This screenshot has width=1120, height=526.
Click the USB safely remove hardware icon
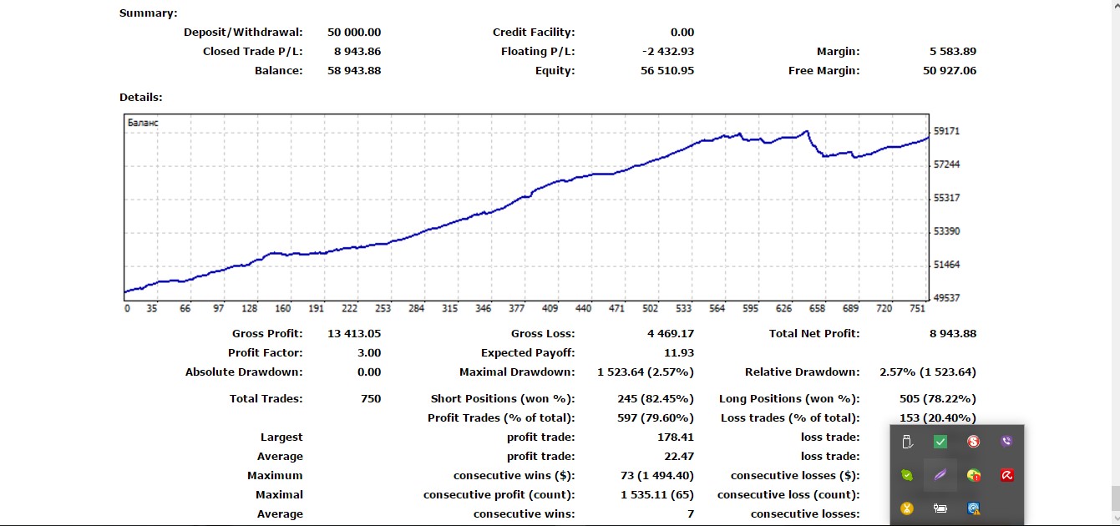coord(907,442)
